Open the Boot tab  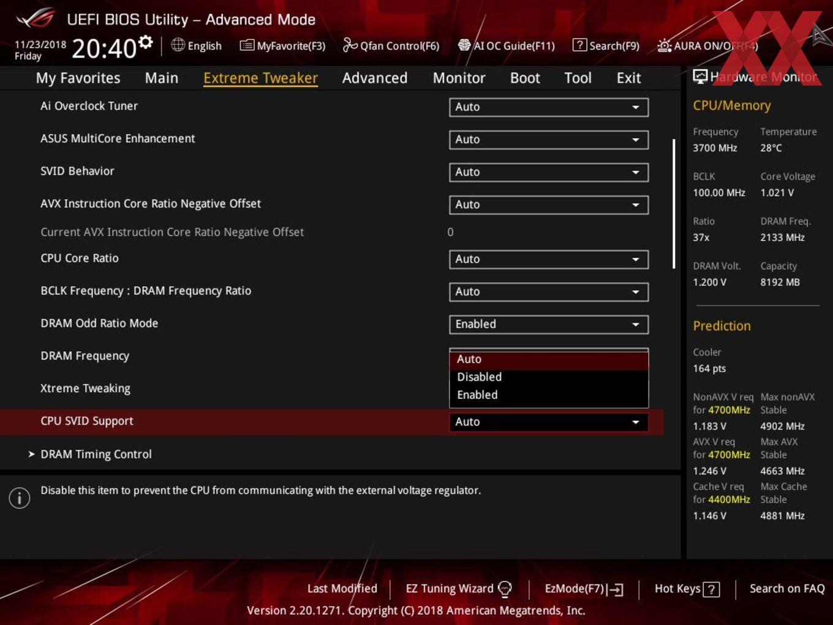pos(525,78)
